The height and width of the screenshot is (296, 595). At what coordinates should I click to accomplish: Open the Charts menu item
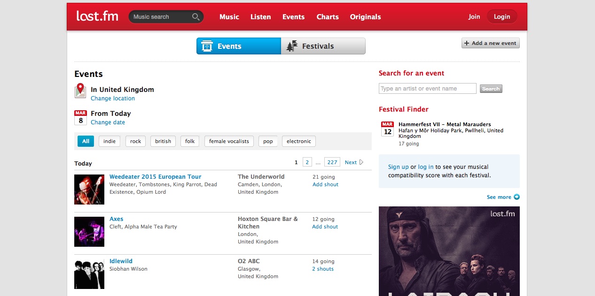click(328, 17)
